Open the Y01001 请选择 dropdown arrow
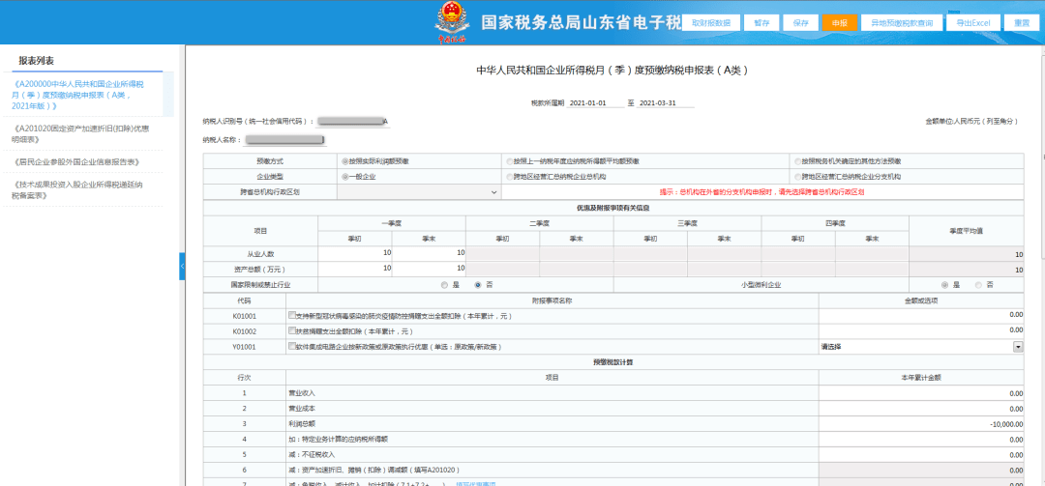 point(1018,347)
